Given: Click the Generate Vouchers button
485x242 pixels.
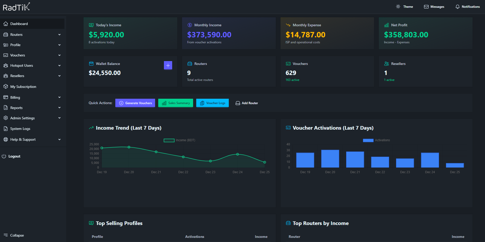Looking at the screenshot, I should [x=135, y=103].
